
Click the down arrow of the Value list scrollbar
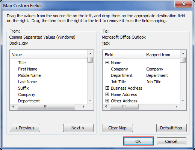click(x=90, y=100)
